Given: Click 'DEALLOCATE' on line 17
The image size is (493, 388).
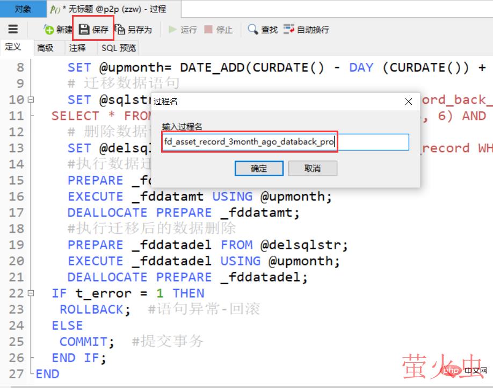Looking at the screenshot, I should point(107,213).
